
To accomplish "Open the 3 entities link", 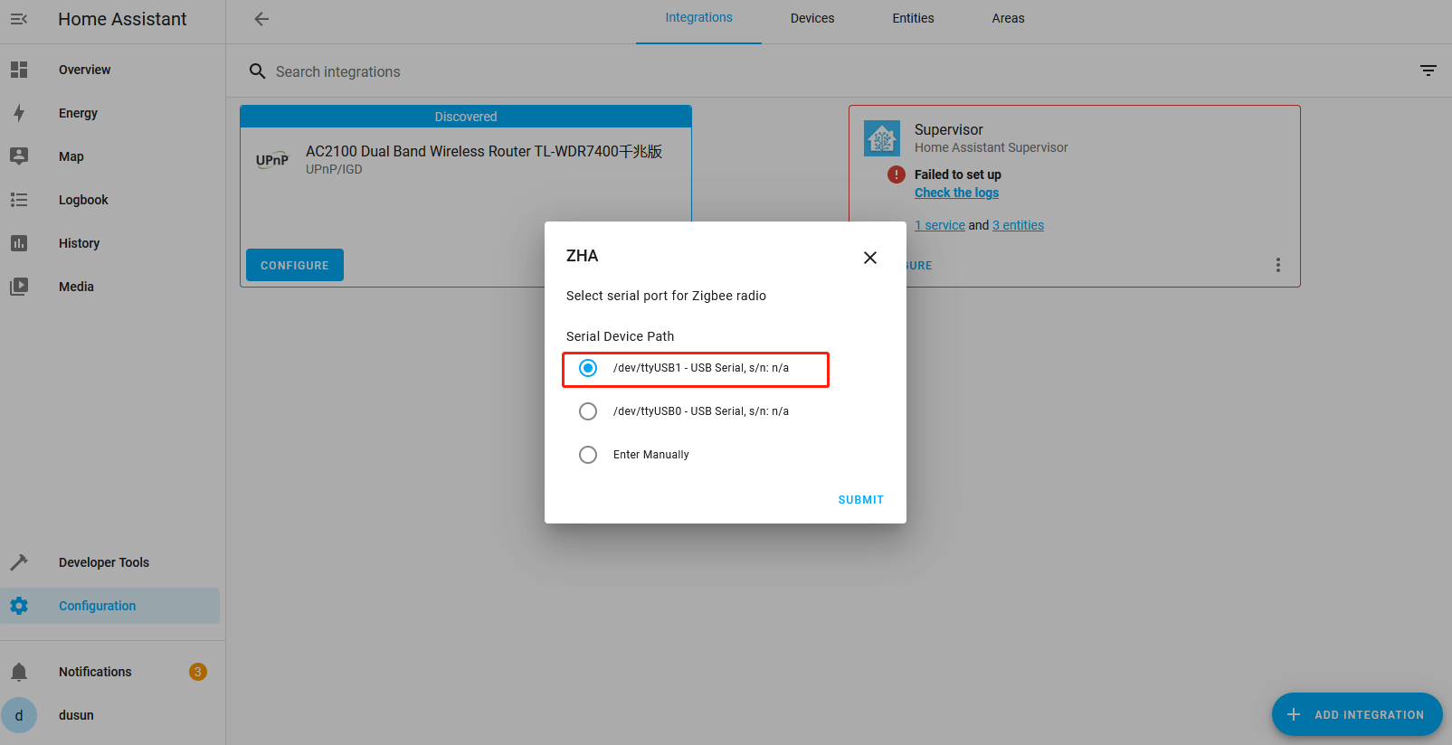I will tap(1018, 225).
